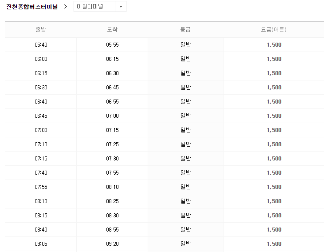Click the 도착 column header
The width and height of the screenshot is (326, 252).
click(112, 30)
